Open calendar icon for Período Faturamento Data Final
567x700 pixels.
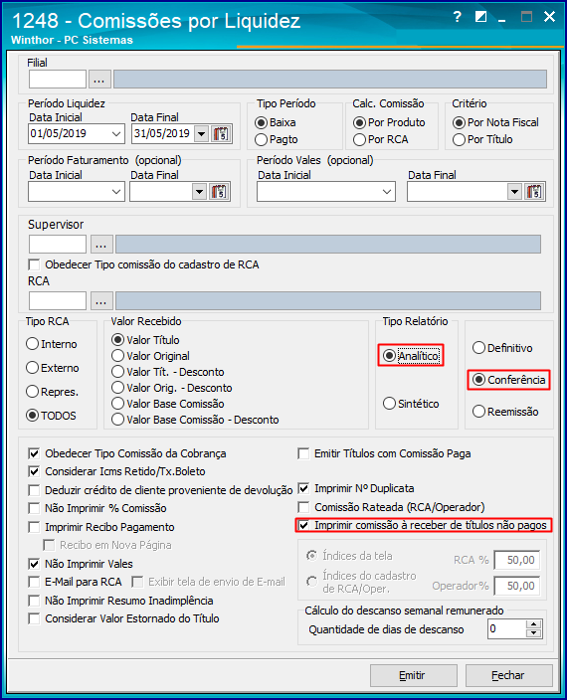click(x=219, y=192)
